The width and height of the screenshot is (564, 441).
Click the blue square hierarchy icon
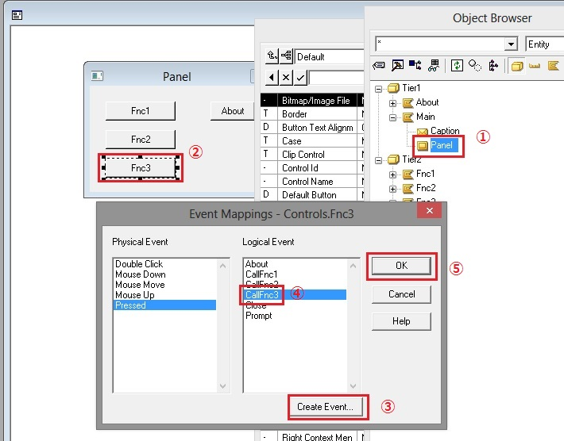(415, 65)
